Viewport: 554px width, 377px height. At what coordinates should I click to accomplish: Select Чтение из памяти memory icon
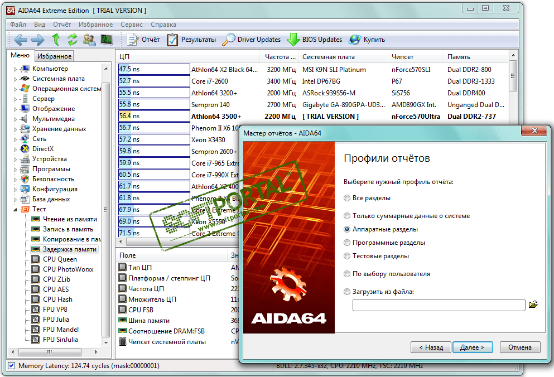coord(35,219)
